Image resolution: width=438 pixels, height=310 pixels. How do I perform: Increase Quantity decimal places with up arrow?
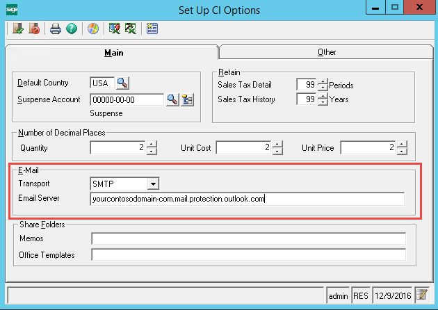tap(152, 145)
